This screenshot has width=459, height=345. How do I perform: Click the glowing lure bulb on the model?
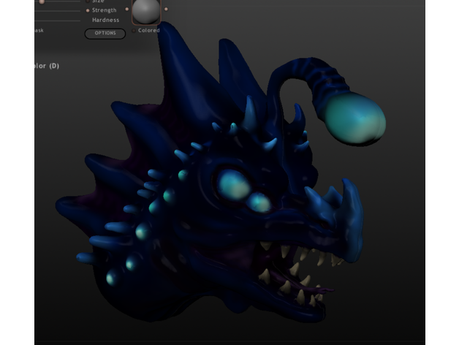pos(354,118)
